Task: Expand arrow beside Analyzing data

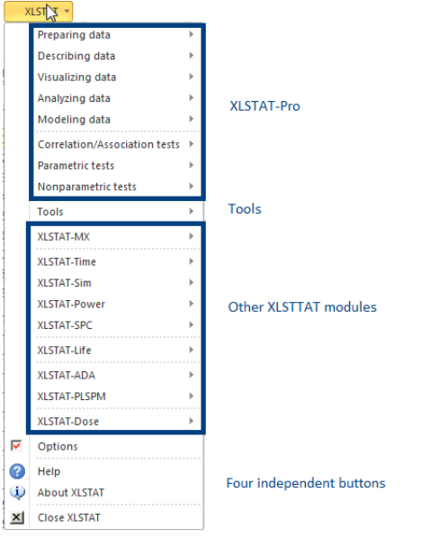Action: click(x=191, y=97)
